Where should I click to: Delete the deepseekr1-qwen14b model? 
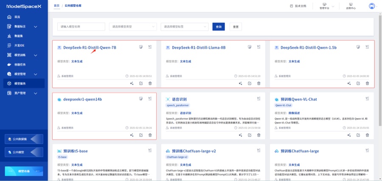[150, 135]
